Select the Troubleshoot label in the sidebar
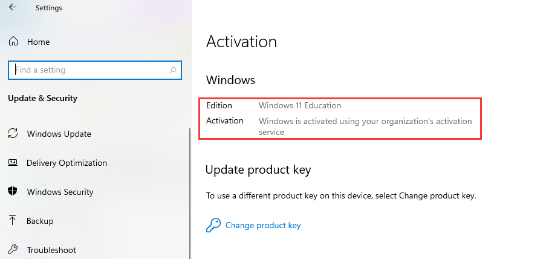The height and width of the screenshot is (259, 546). tap(51, 250)
